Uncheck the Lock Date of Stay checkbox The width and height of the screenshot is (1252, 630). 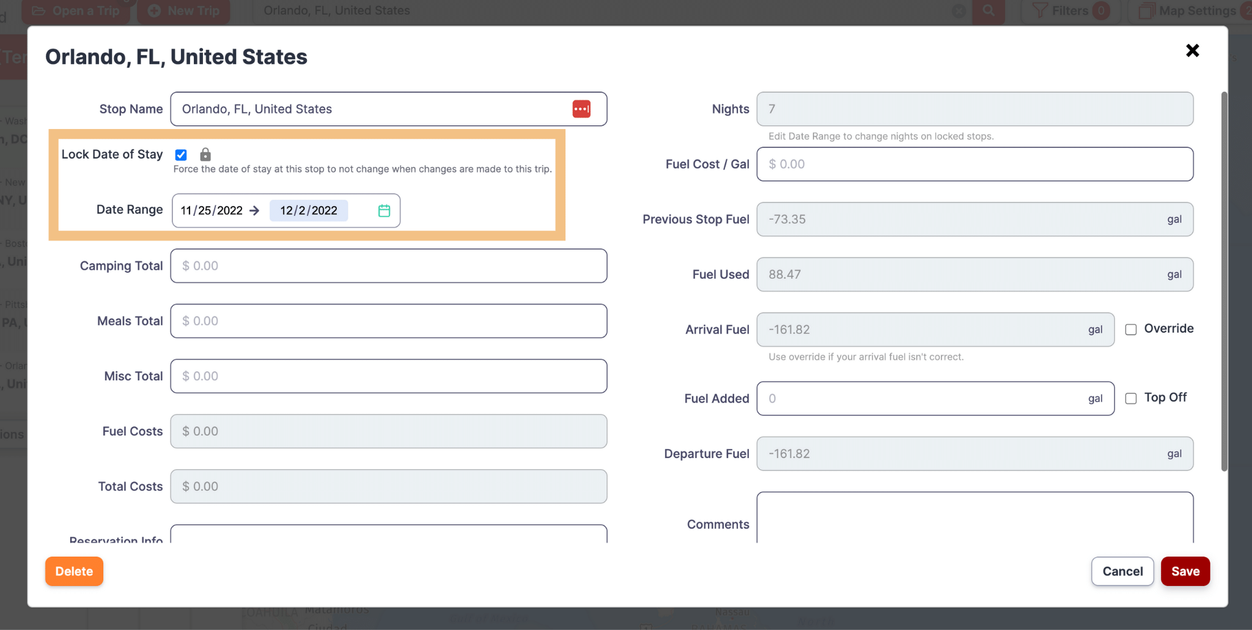tap(181, 155)
